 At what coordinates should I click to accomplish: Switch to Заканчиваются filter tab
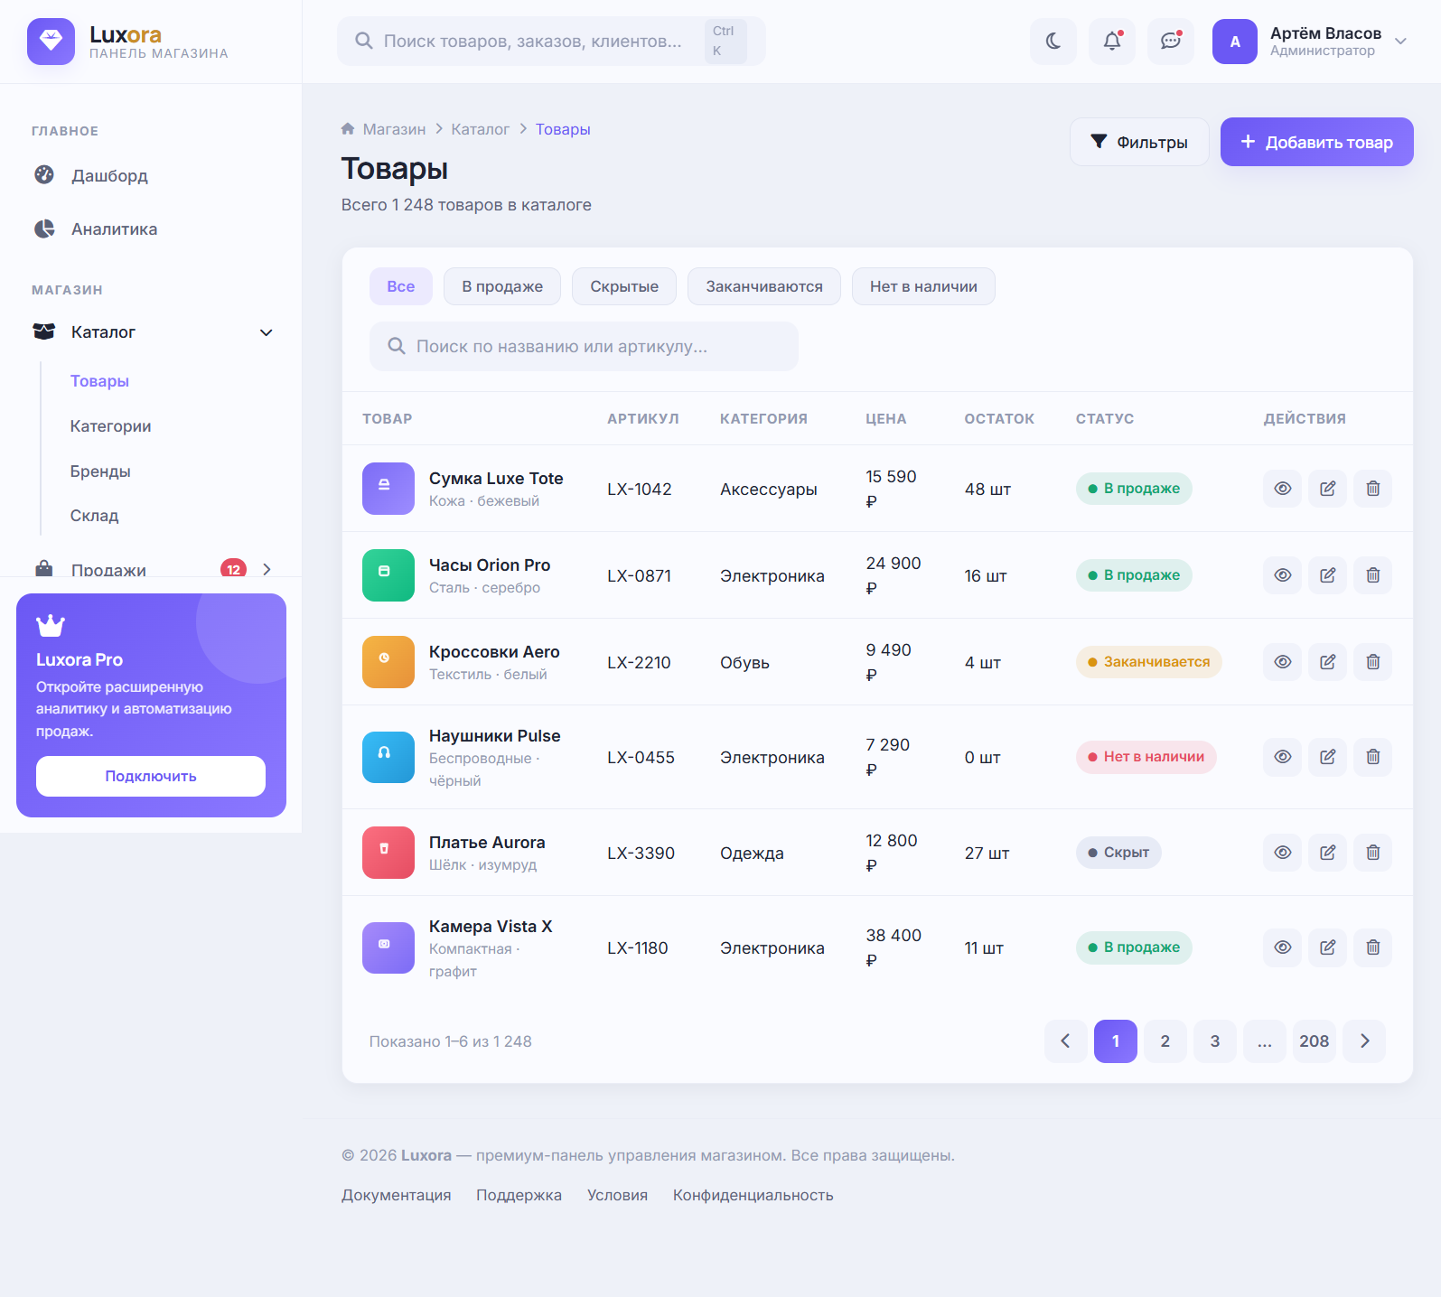[x=764, y=286]
